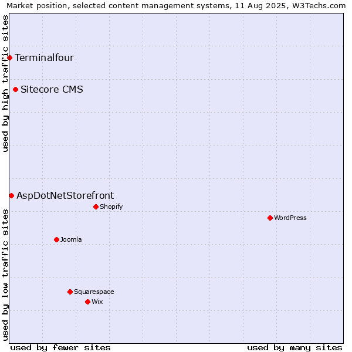Click the 'used by many sites' axis label
Viewport: 352px width, 352px height.
pos(295,348)
